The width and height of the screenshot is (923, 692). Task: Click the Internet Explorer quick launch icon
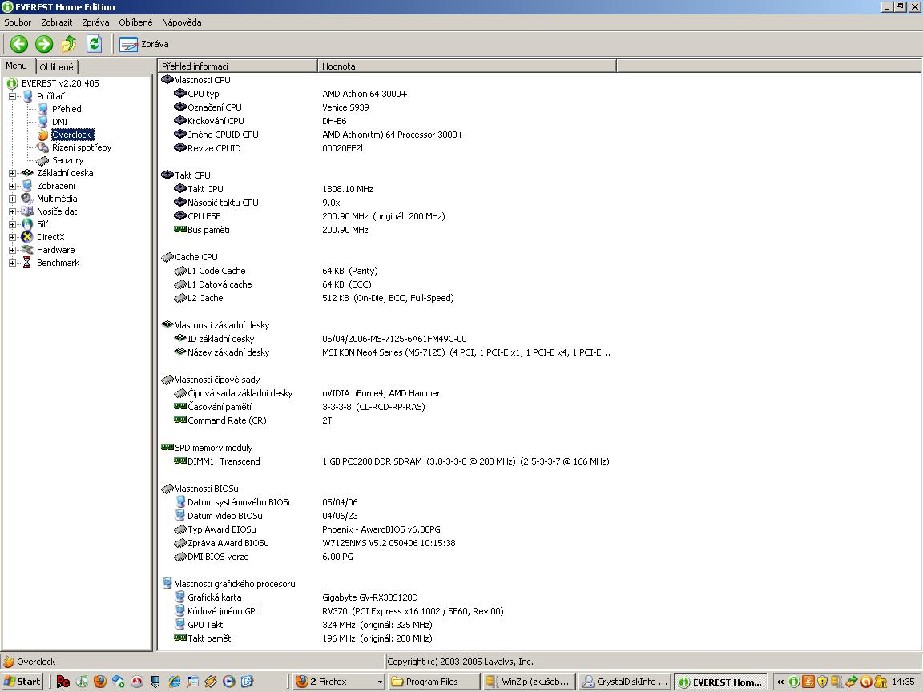coord(174,682)
